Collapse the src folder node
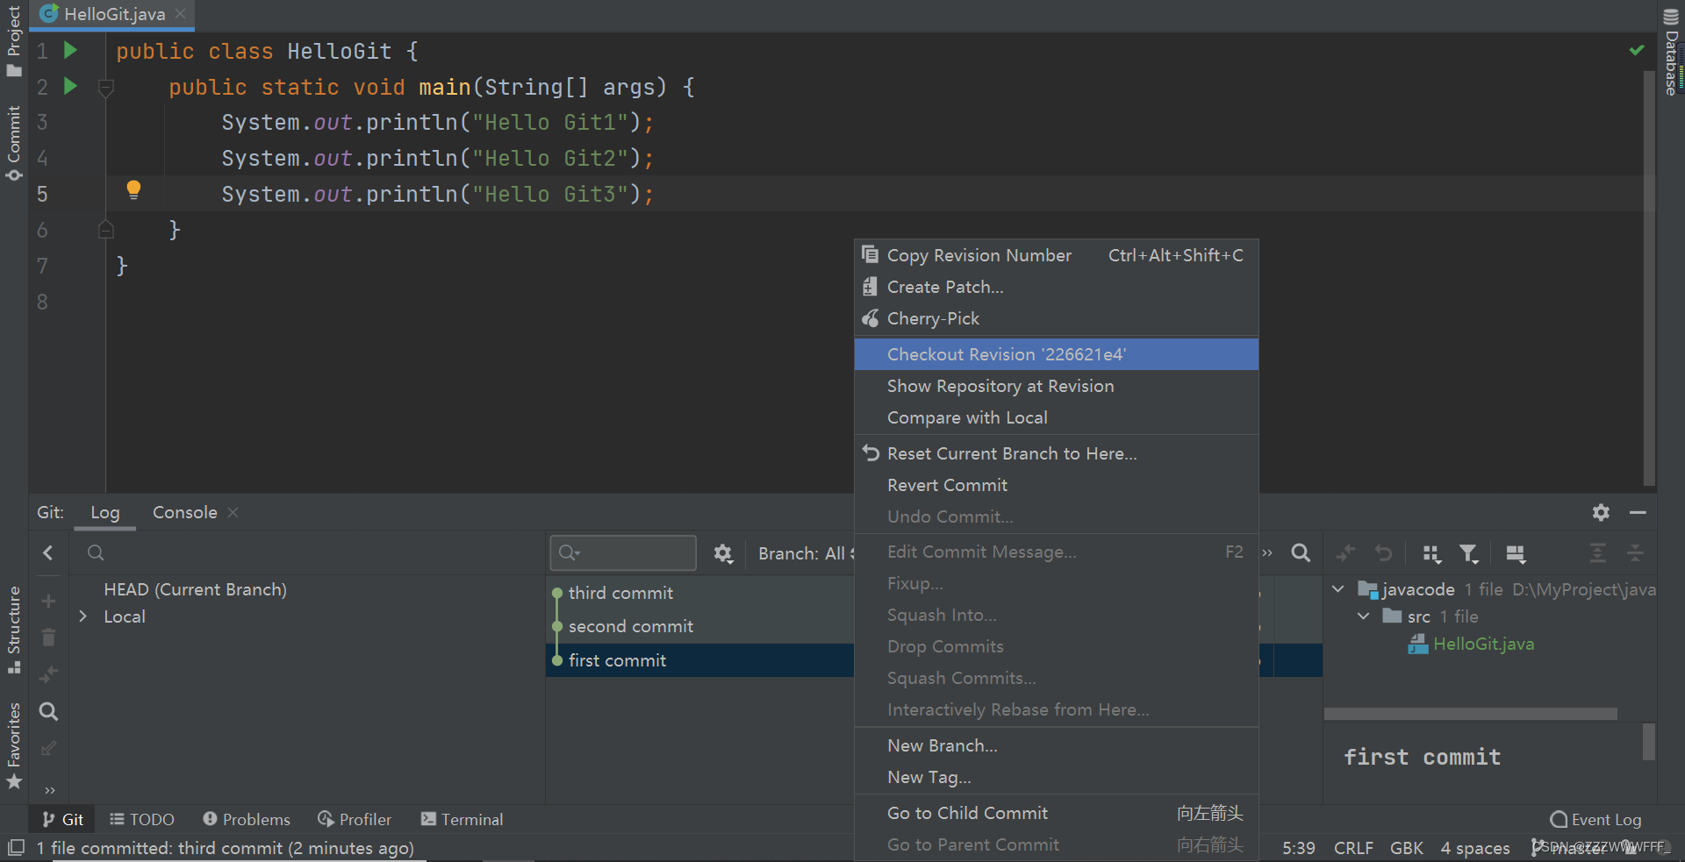 point(1363,616)
